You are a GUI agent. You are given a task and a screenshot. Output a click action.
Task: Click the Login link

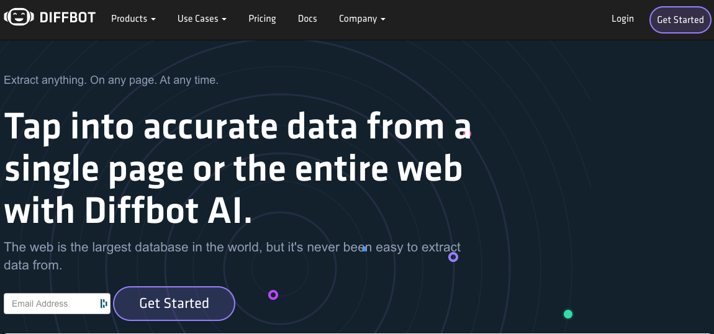coord(622,19)
